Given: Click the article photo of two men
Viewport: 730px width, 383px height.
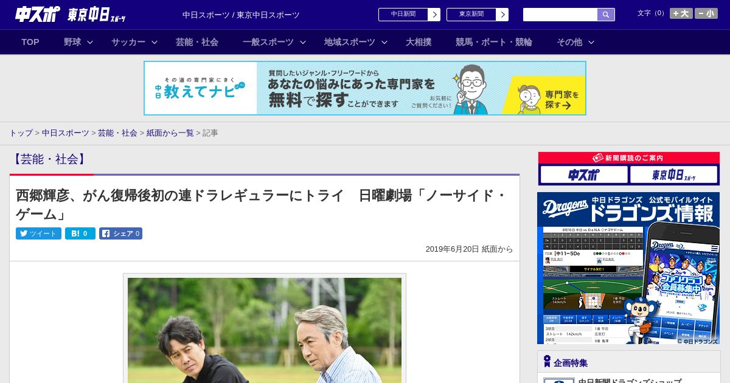Looking at the screenshot, I should (265, 330).
